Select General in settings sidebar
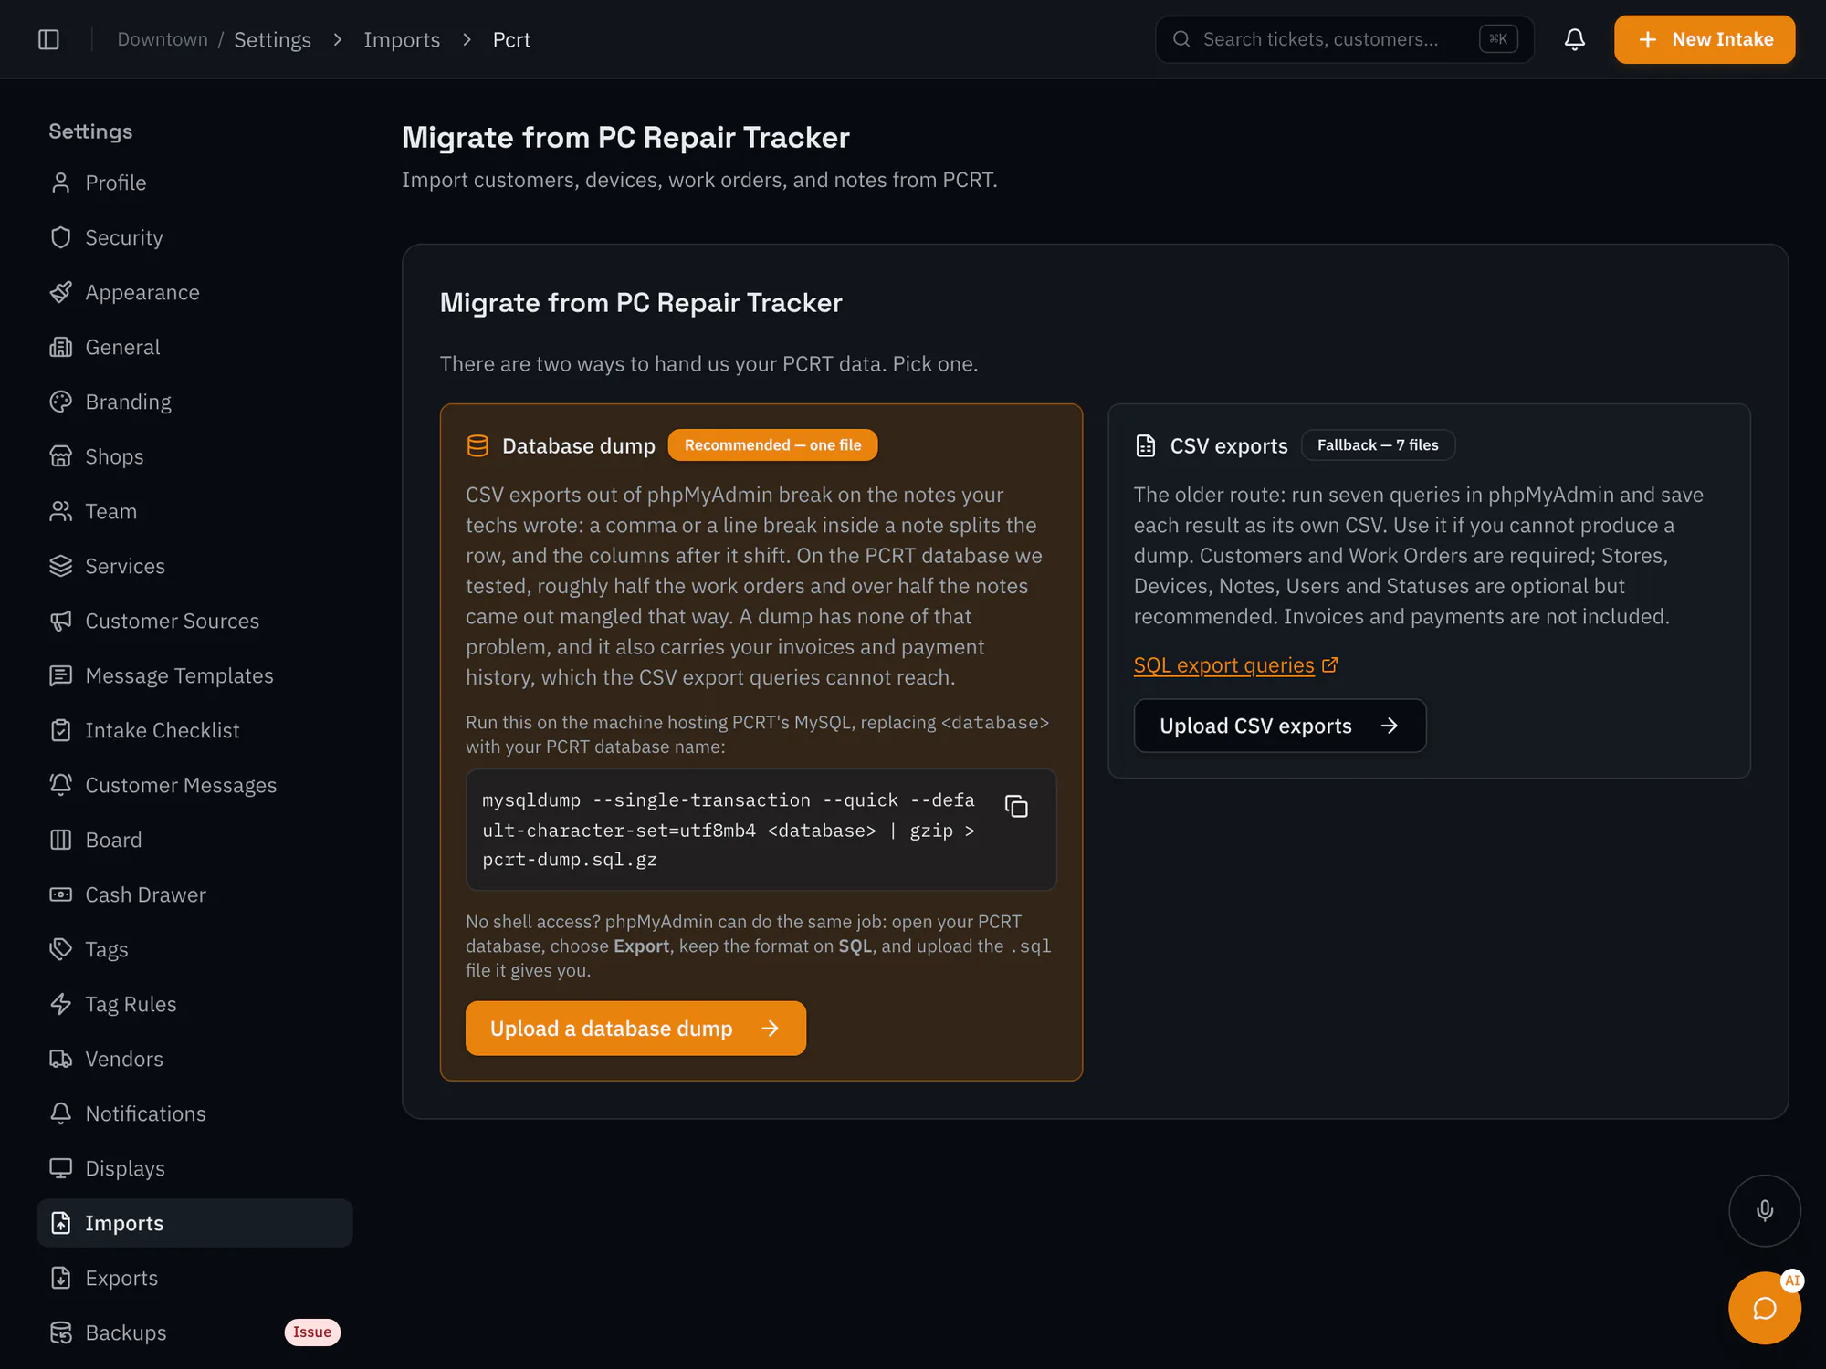 coord(194,347)
